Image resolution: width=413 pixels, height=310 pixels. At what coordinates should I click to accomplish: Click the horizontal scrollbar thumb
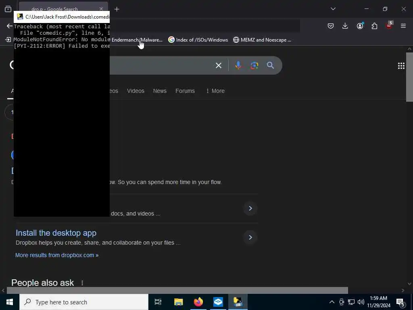[177, 290]
